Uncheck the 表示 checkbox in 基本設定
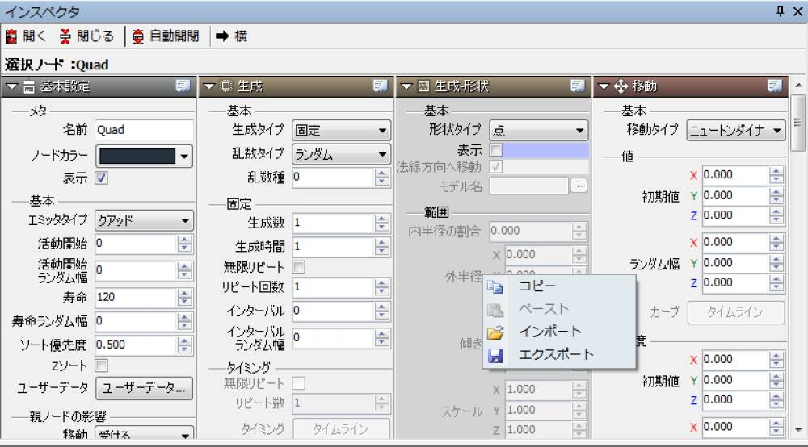This screenshot has height=447, width=808. pos(102,179)
